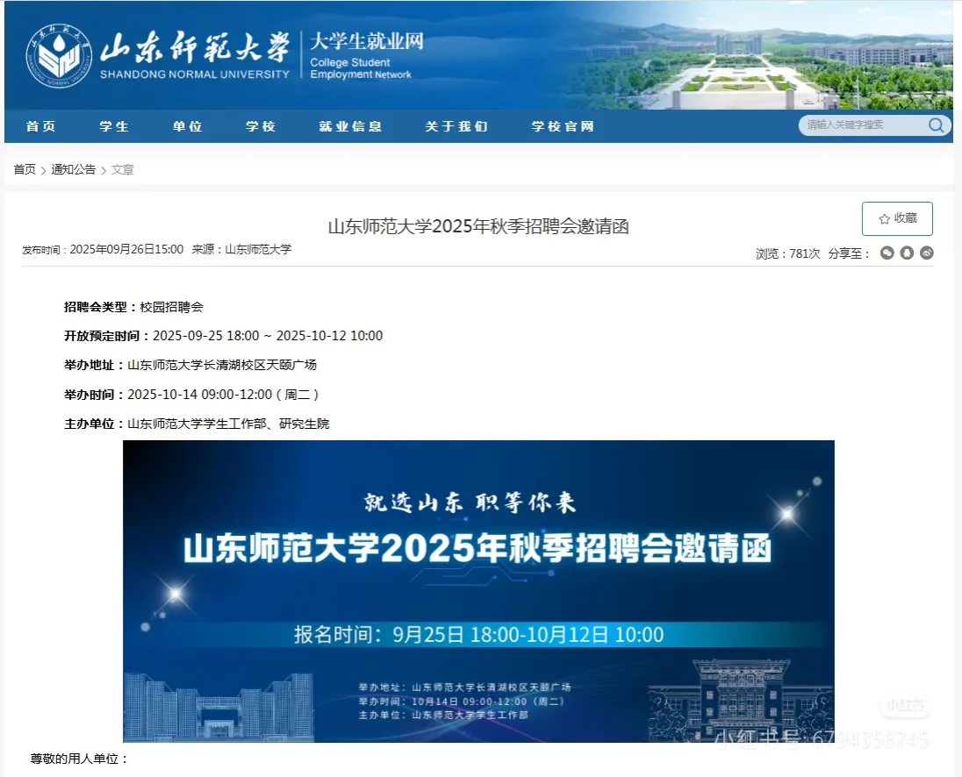Screen dimensions: 962x777
Task: Click the source text 来源：山东师范大学
Action: (x=241, y=249)
